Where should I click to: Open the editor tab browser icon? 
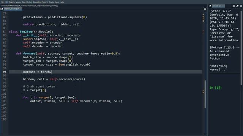click(2, 9)
